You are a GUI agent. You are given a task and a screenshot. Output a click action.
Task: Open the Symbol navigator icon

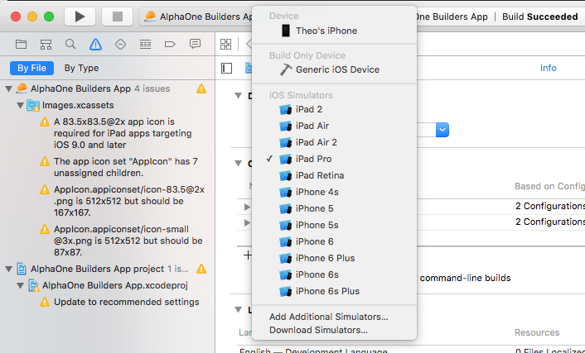46,45
